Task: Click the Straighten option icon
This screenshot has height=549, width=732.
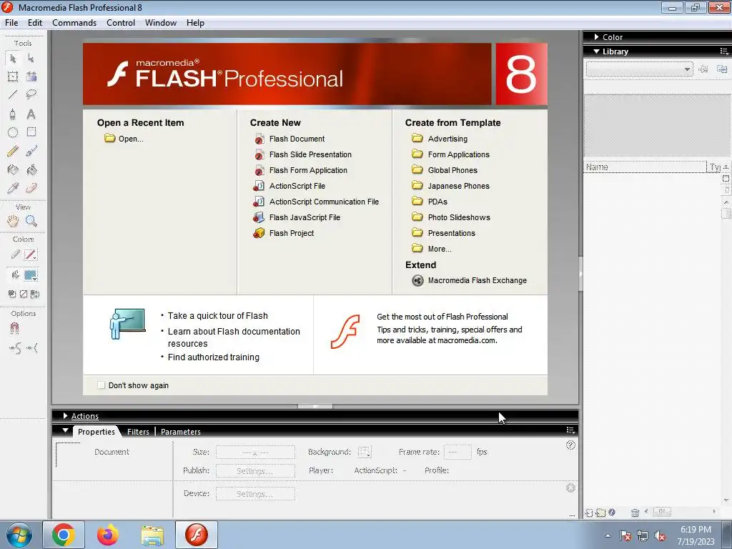Action: [31, 348]
